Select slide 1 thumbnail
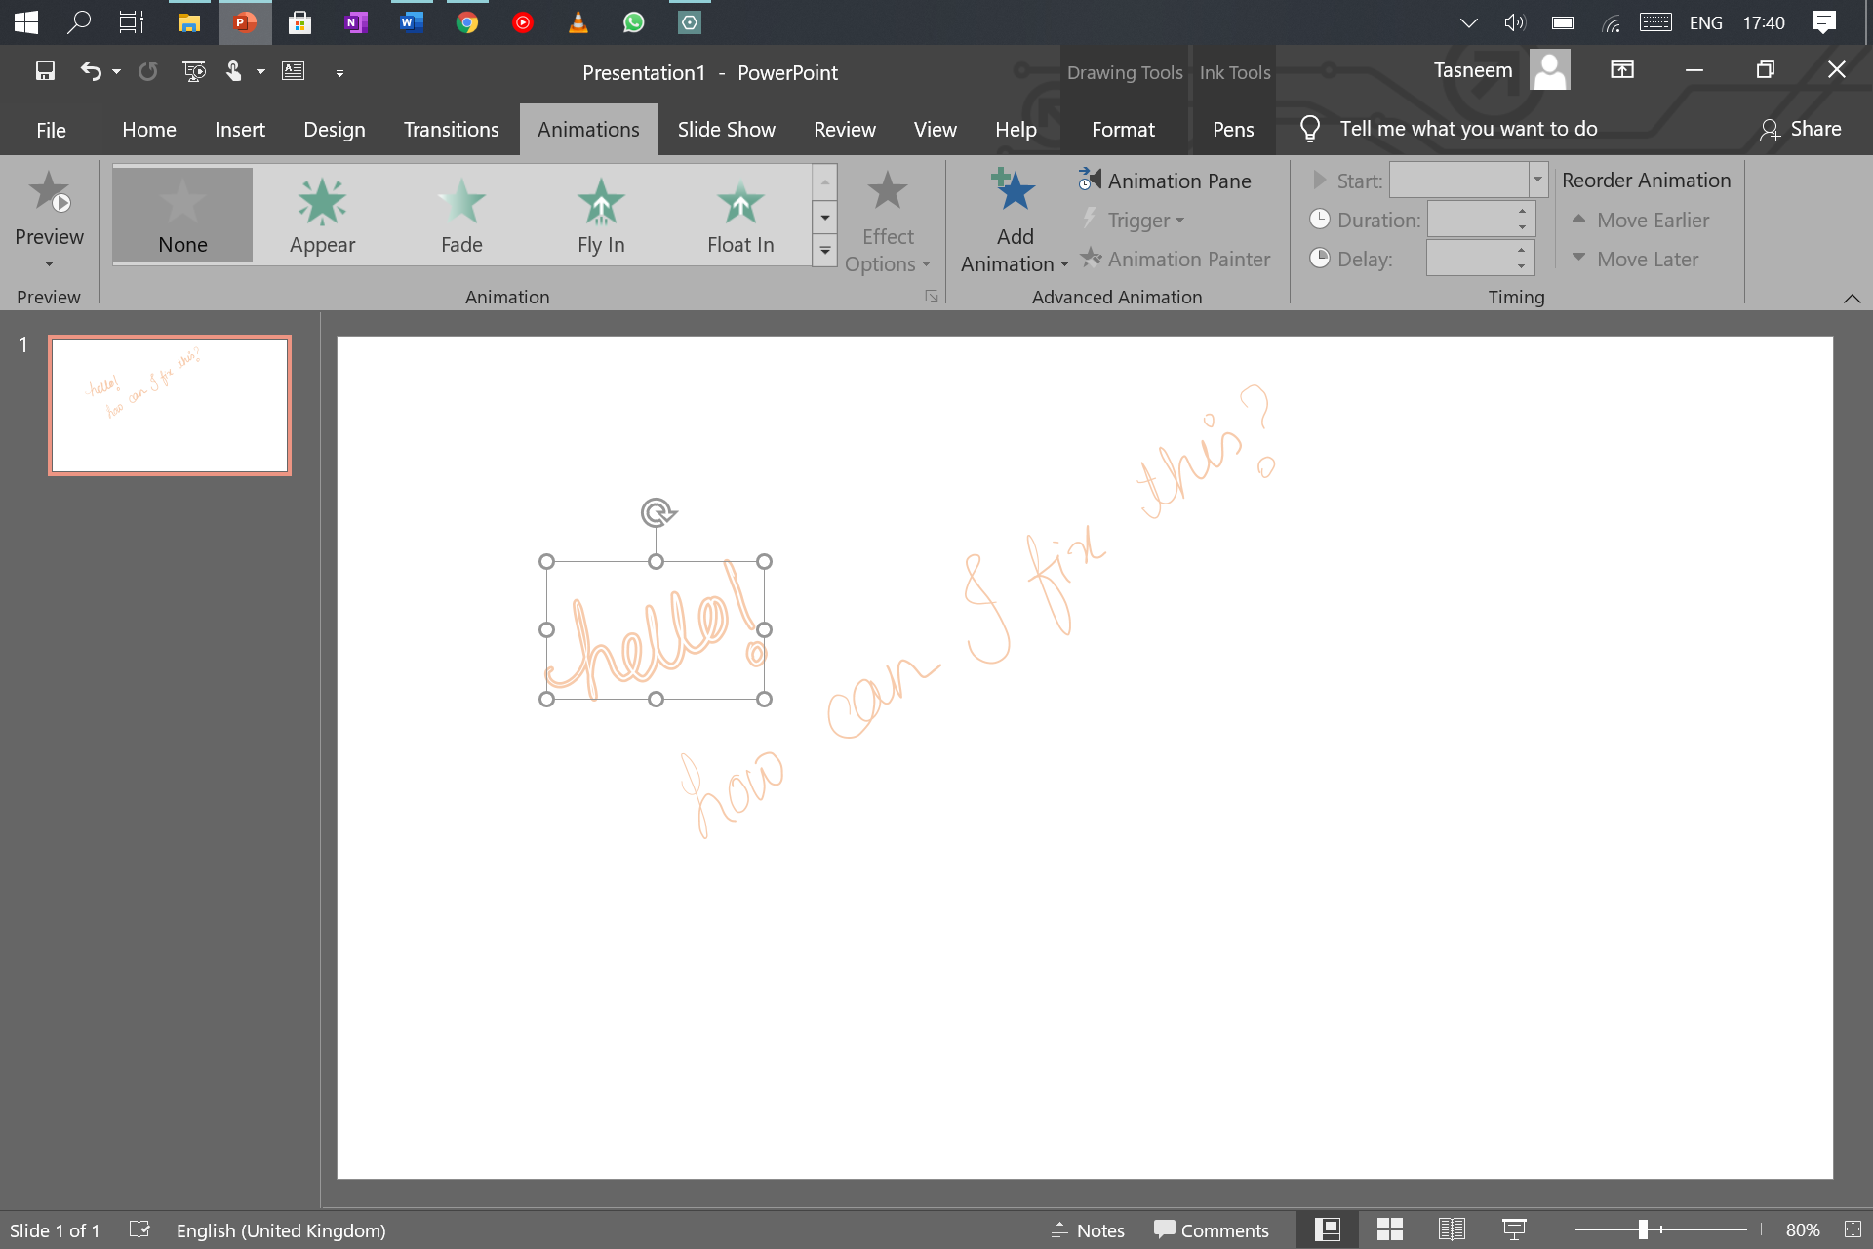This screenshot has height=1249, width=1873. pyautogui.click(x=170, y=406)
